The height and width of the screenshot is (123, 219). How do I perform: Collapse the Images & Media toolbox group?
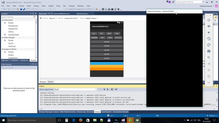[2, 49]
